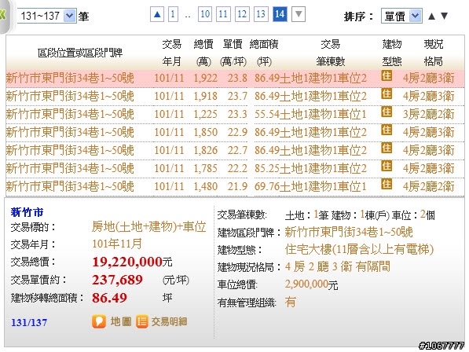Image resolution: width=469 pixels, height=352 pixels.
Task: Select the row with unit price 22.9
Action: tap(235, 133)
